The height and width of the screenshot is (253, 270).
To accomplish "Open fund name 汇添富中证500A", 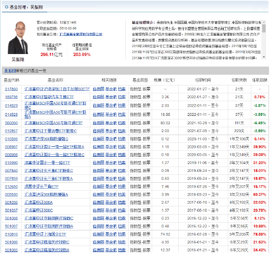I will [x=39, y=202].
